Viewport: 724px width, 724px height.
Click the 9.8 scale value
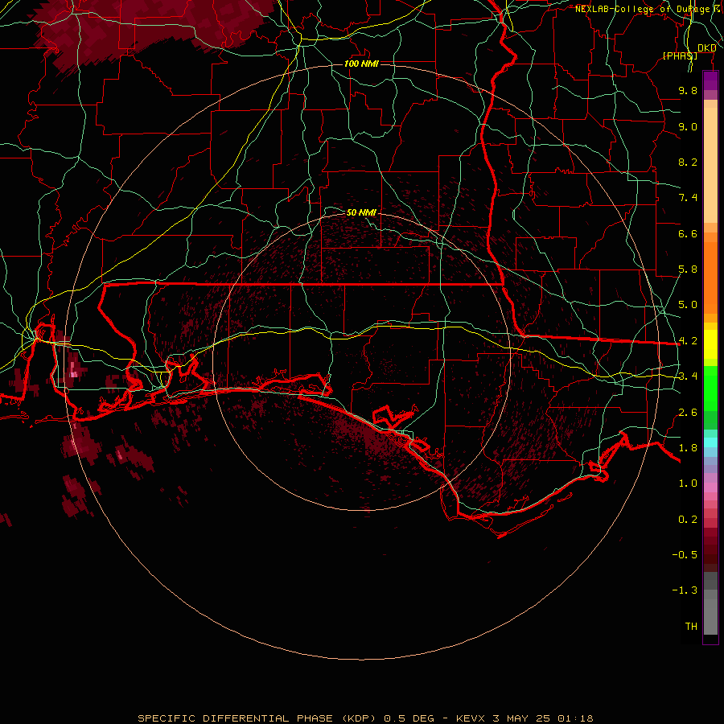[x=688, y=90]
